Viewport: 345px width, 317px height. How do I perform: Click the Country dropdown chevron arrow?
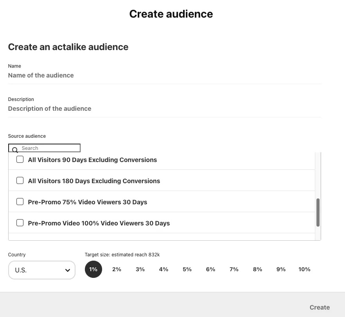67,270
